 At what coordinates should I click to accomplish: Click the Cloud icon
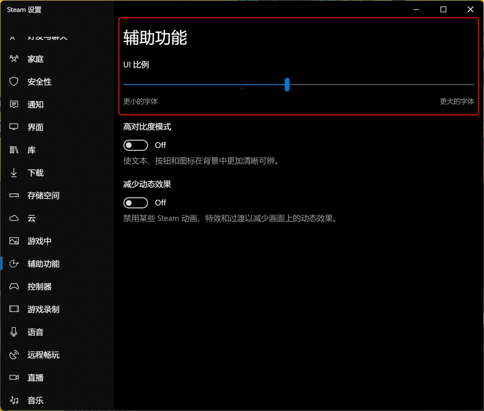click(14, 218)
